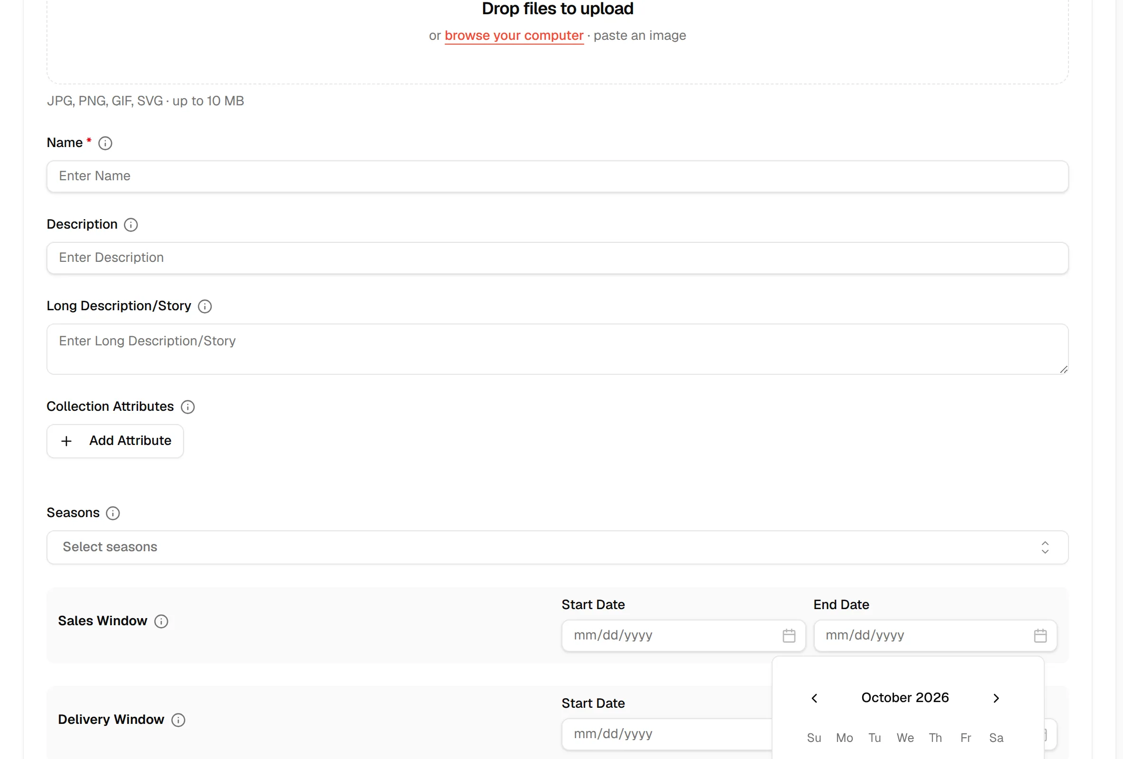1123x759 pixels.
Task: Expand the Select seasons dropdown
Action: pyautogui.click(x=557, y=548)
